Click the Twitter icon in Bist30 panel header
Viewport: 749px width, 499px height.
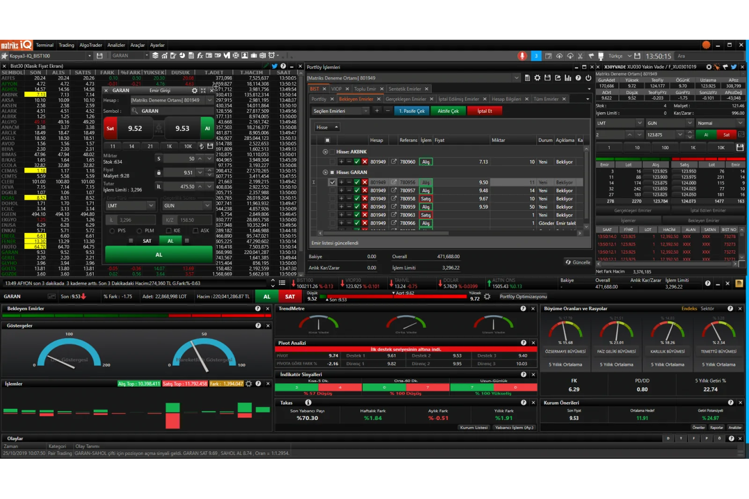coord(274,66)
